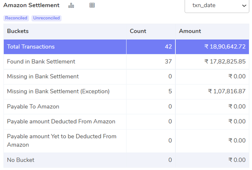This screenshot has height=170, width=252.
Task: Sort by the Amount column header
Action: [x=190, y=31]
